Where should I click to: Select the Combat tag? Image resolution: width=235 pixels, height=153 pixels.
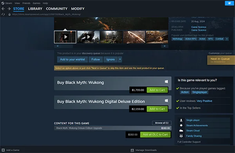pyautogui.click(x=219, y=39)
